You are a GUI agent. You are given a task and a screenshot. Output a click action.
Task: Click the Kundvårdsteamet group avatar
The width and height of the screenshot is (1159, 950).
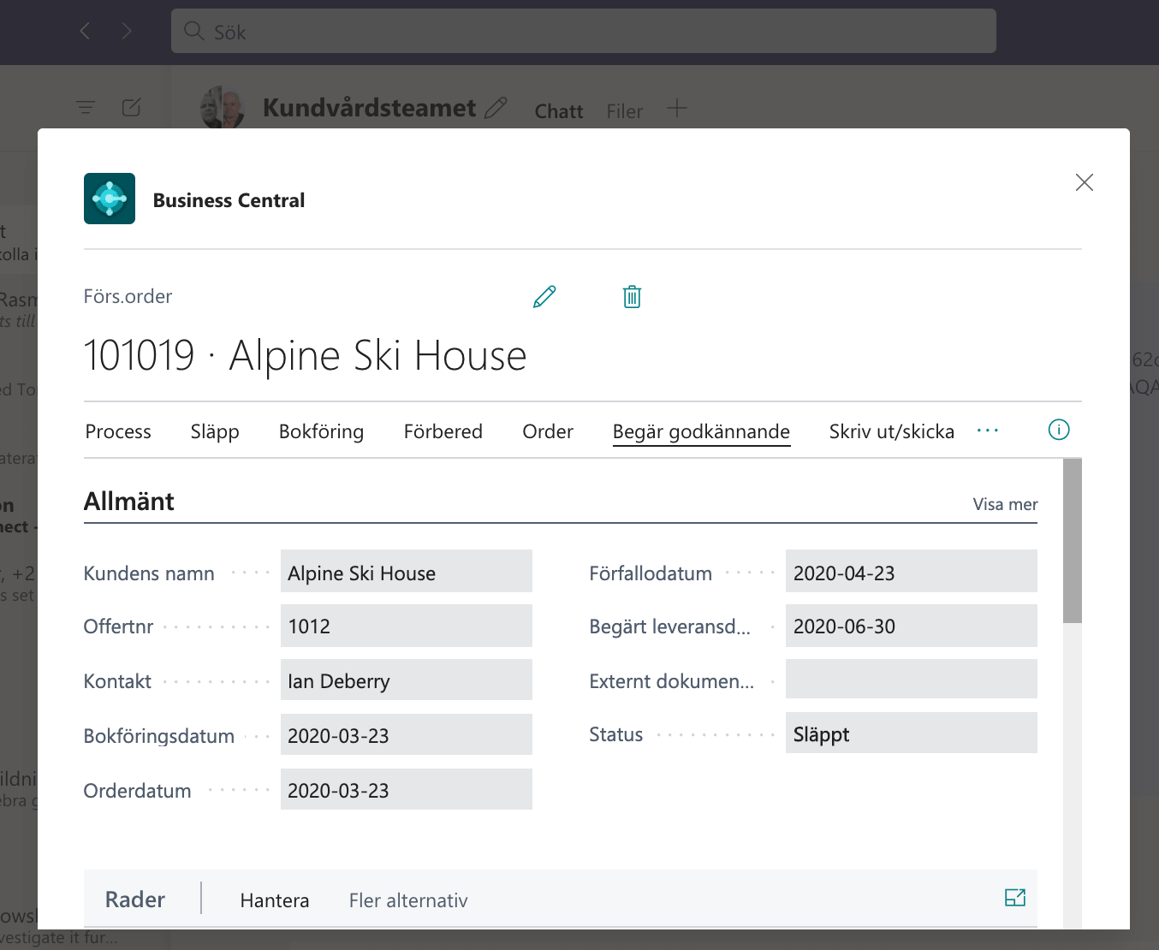pyautogui.click(x=222, y=108)
